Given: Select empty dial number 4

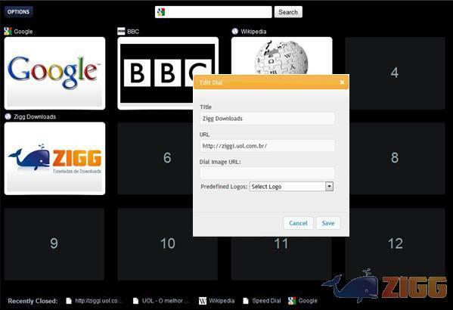Looking at the screenshot, I should (395, 73).
